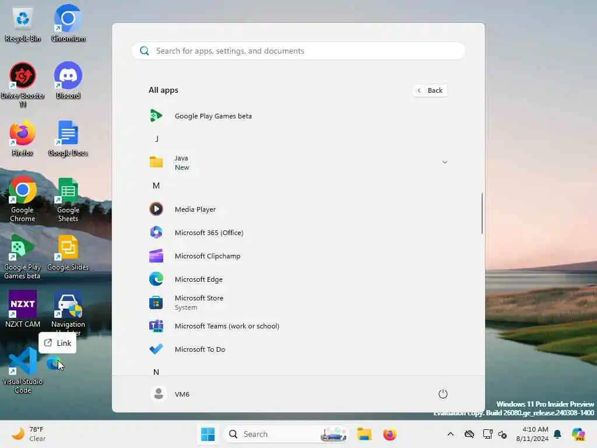Open Visual Studio Code desktop shortcut

tap(23, 370)
